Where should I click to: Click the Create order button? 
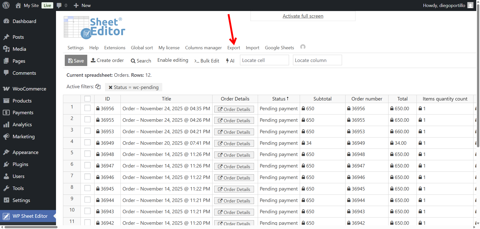pos(107,60)
